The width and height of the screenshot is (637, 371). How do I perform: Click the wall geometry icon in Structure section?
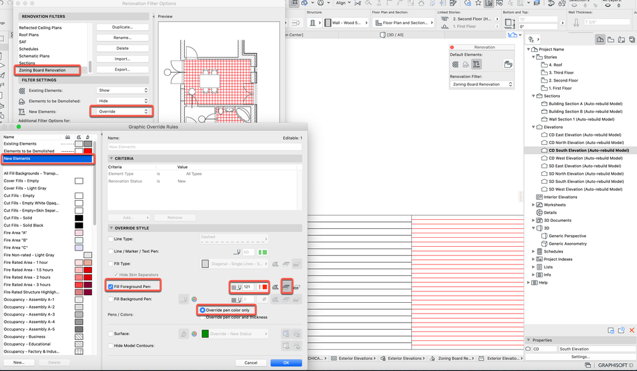point(313,23)
